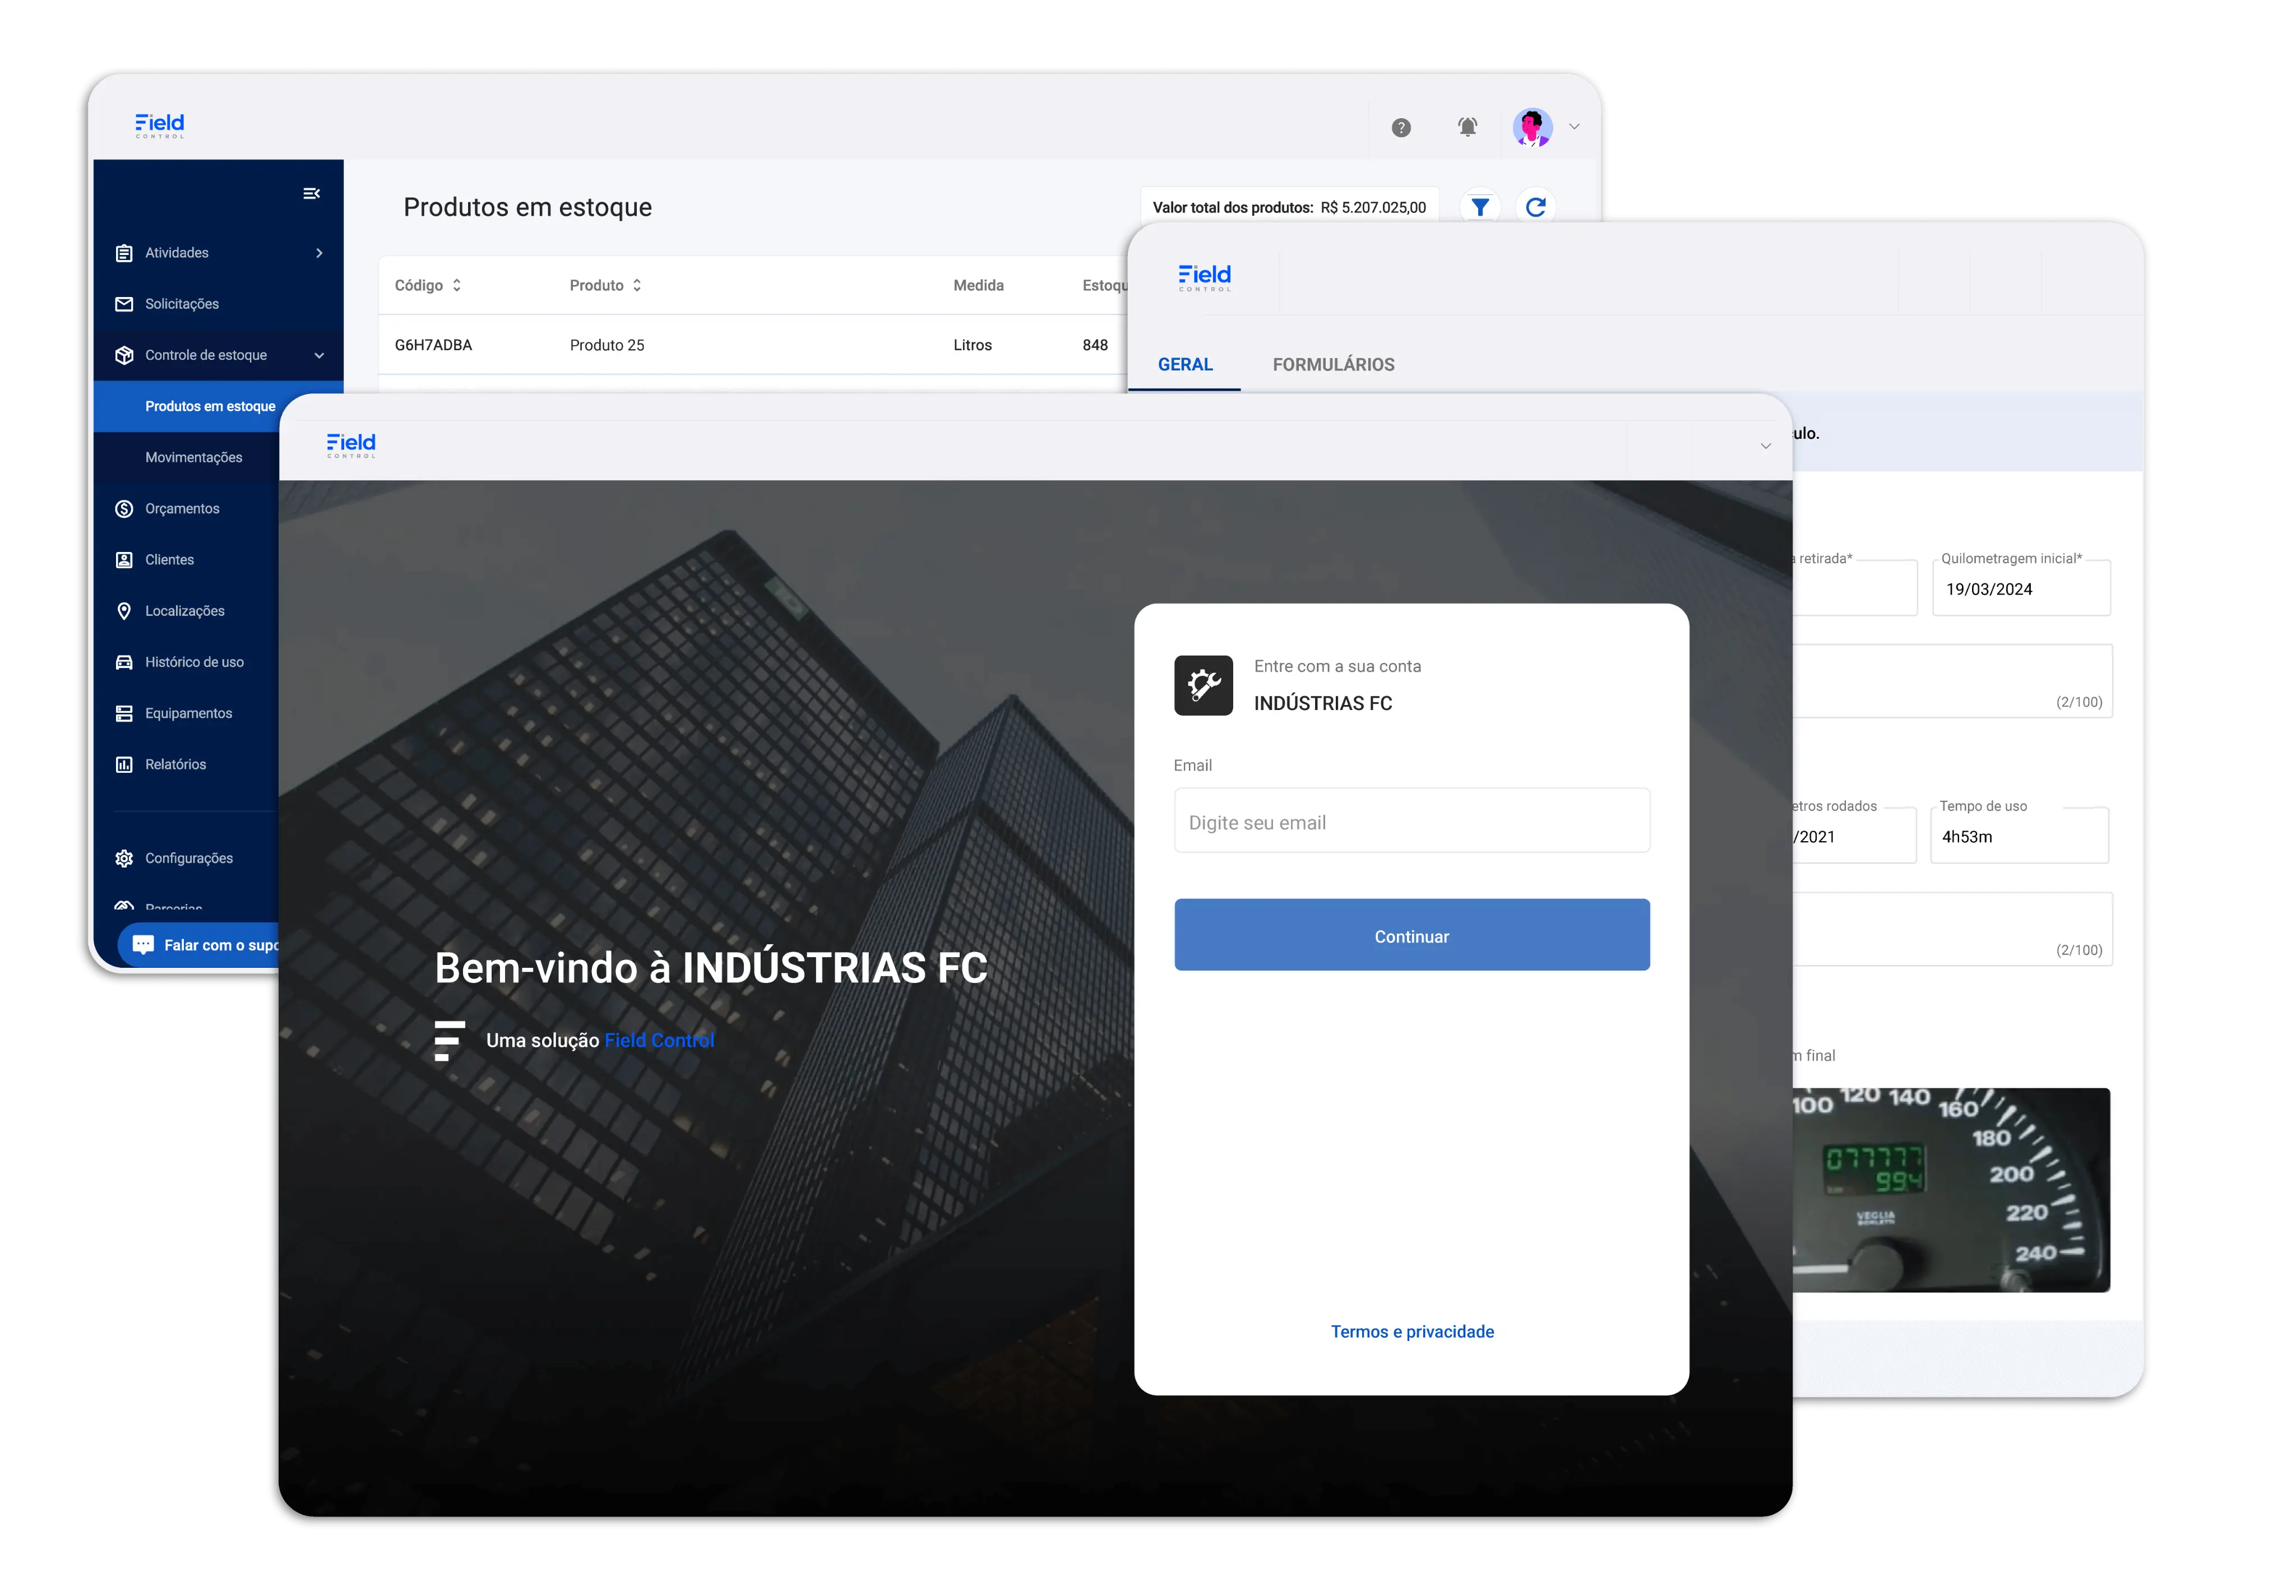Click the Controle de estoque box icon
2296x1596 pixels.
click(124, 355)
